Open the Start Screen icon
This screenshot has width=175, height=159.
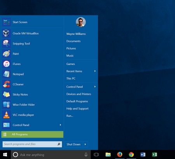click(x=6, y=22)
